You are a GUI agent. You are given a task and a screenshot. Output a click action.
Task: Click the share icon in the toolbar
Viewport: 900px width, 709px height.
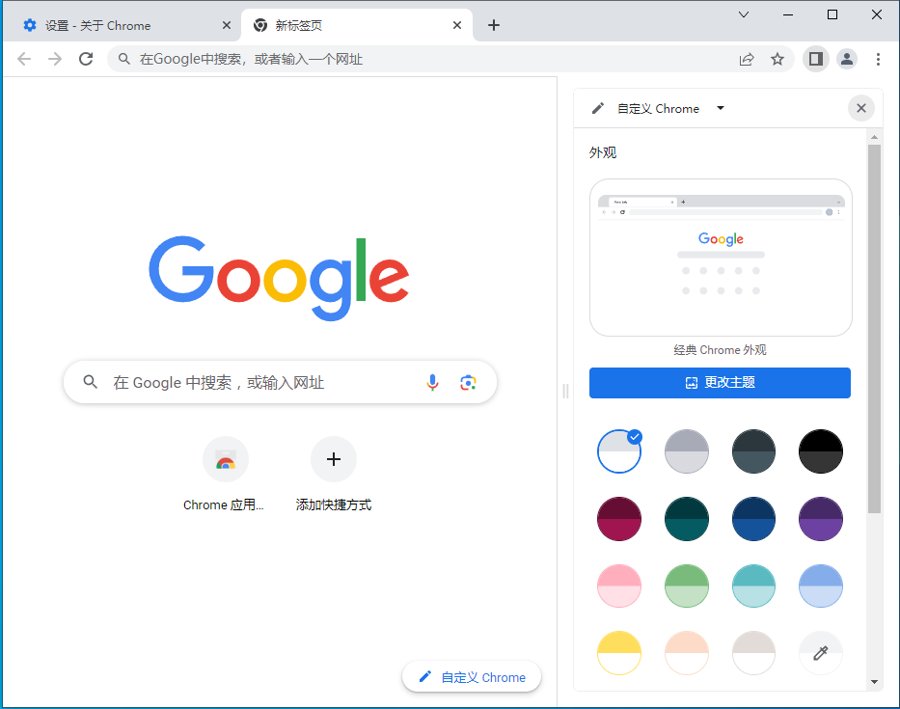[746, 59]
